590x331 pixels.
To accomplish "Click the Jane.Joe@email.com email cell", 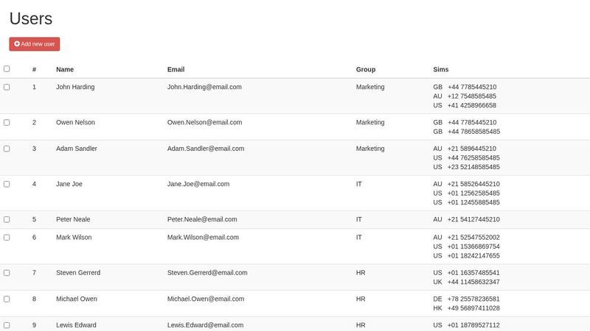I will pos(198,184).
